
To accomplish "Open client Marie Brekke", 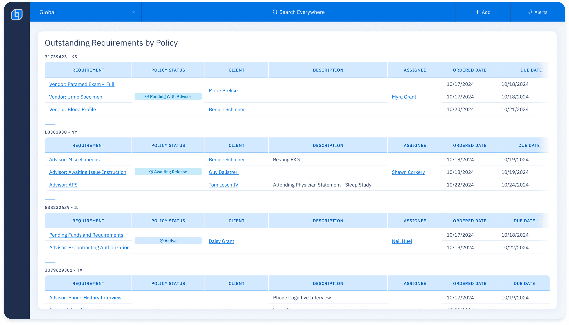I will [x=223, y=91].
